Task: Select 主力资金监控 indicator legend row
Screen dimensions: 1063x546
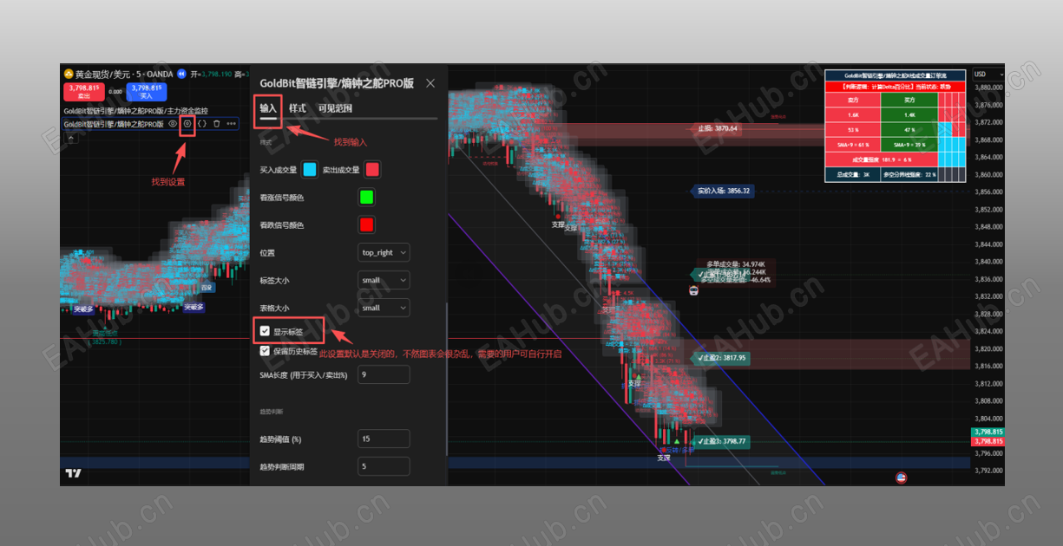Action: click(135, 111)
